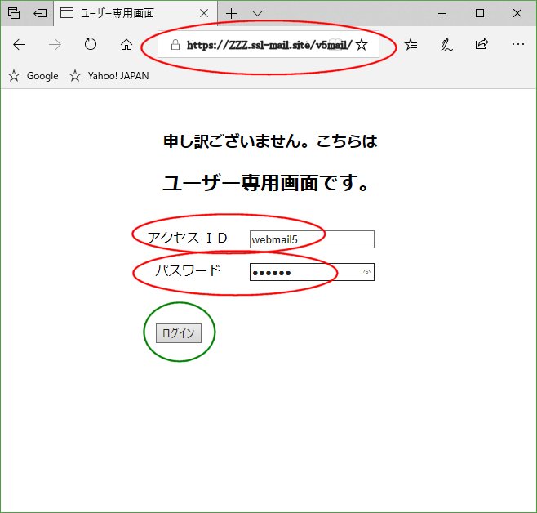Add page to favorites star in address bar

tap(362, 45)
